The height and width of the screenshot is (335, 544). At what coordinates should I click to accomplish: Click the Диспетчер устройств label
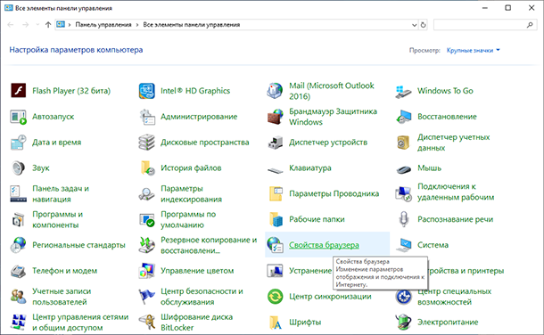[x=328, y=143]
